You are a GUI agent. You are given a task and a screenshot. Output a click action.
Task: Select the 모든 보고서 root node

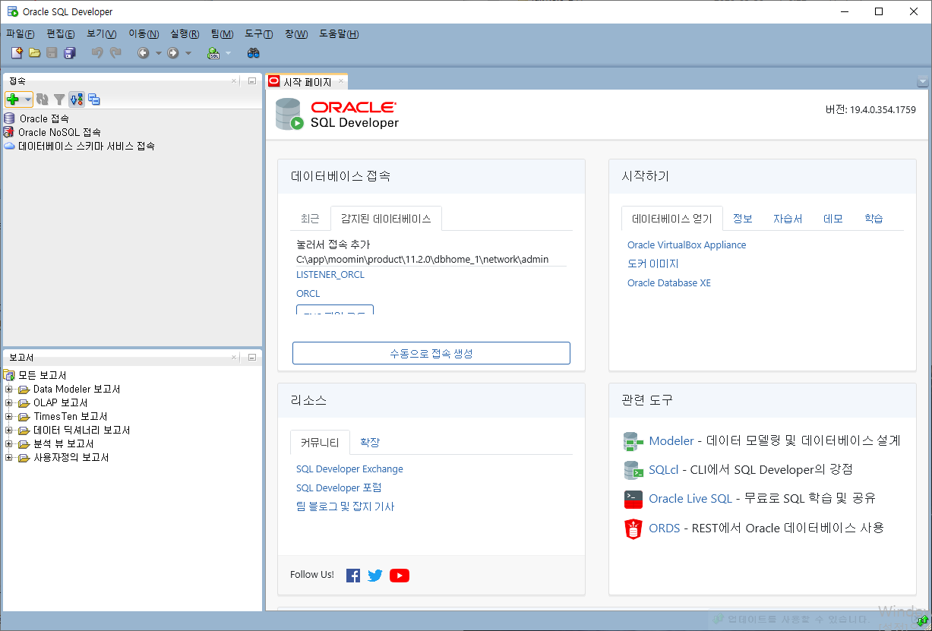(43, 375)
